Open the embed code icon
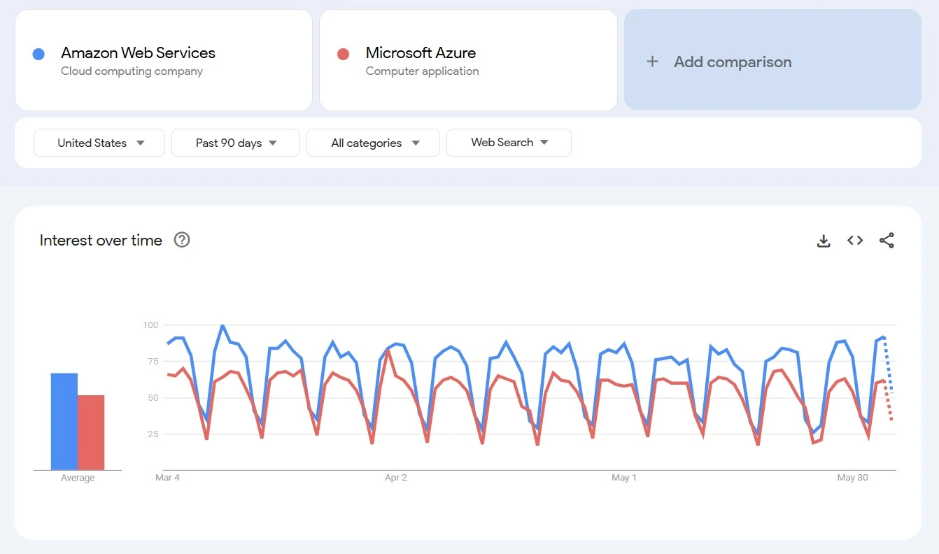The width and height of the screenshot is (939, 554). pos(855,241)
